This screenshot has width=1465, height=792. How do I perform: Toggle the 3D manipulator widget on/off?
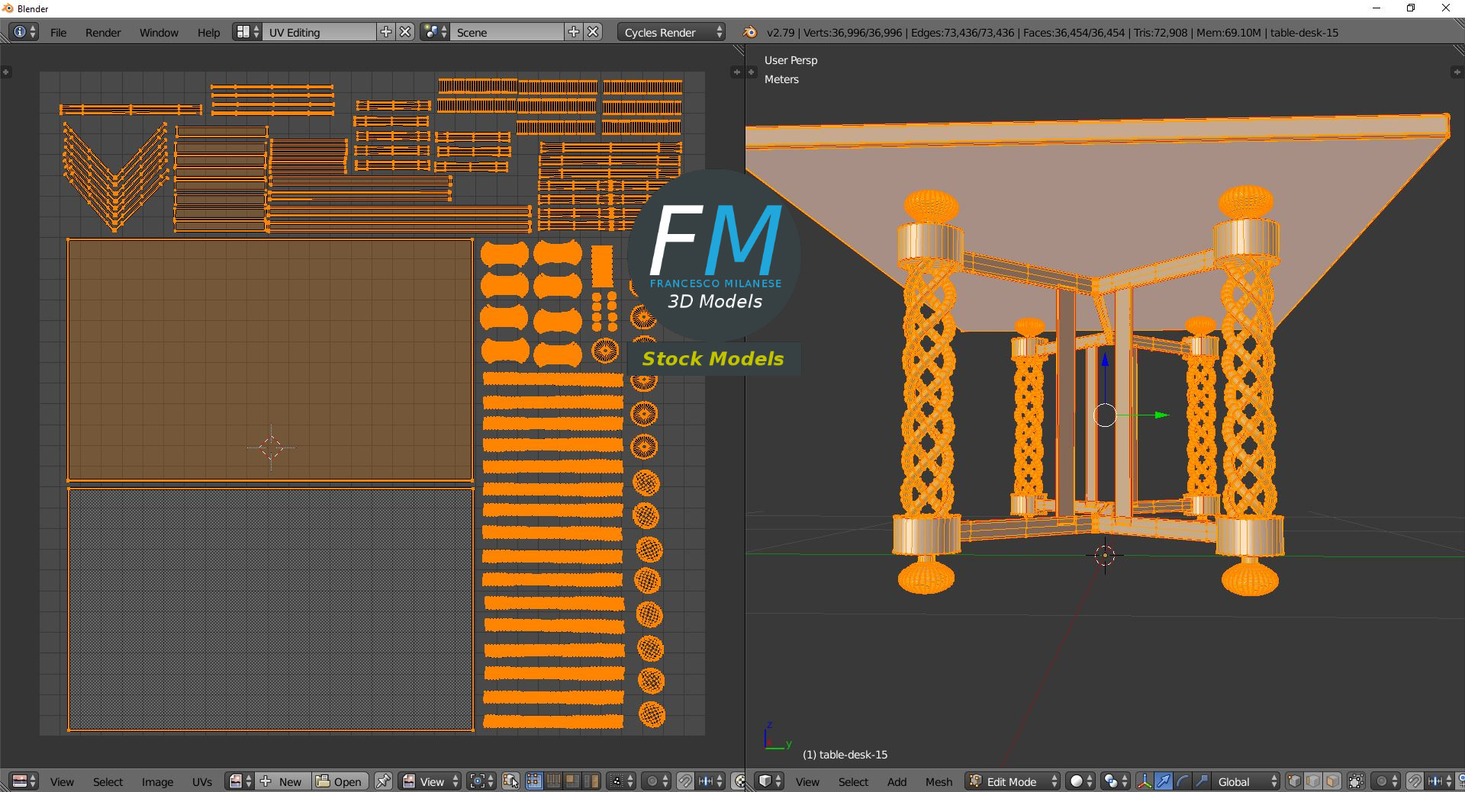(x=1145, y=781)
